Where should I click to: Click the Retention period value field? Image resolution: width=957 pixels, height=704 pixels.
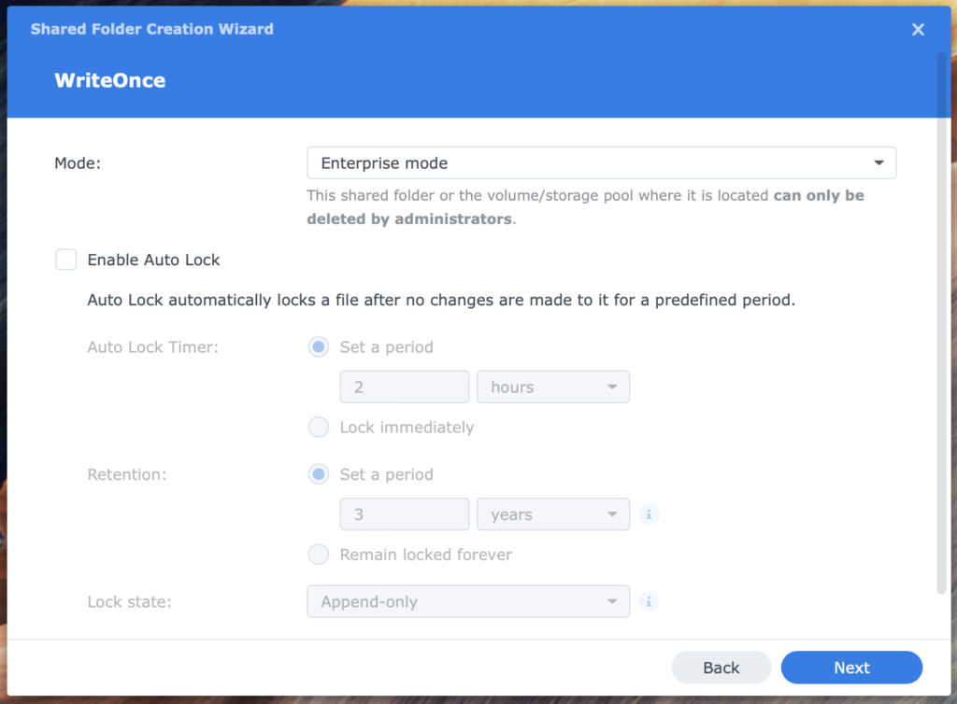[404, 514]
